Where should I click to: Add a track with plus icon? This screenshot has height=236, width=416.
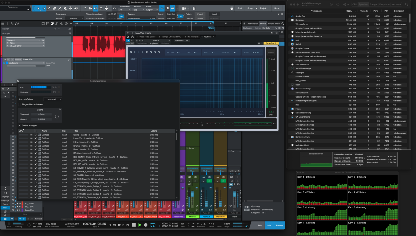click(71, 24)
